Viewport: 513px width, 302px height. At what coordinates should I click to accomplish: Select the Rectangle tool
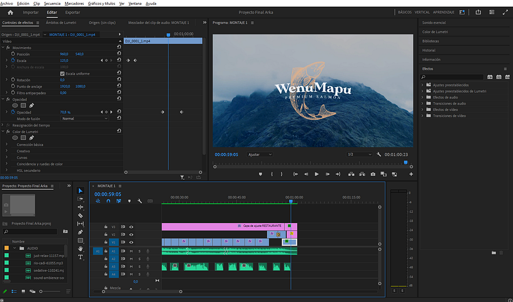point(81,241)
